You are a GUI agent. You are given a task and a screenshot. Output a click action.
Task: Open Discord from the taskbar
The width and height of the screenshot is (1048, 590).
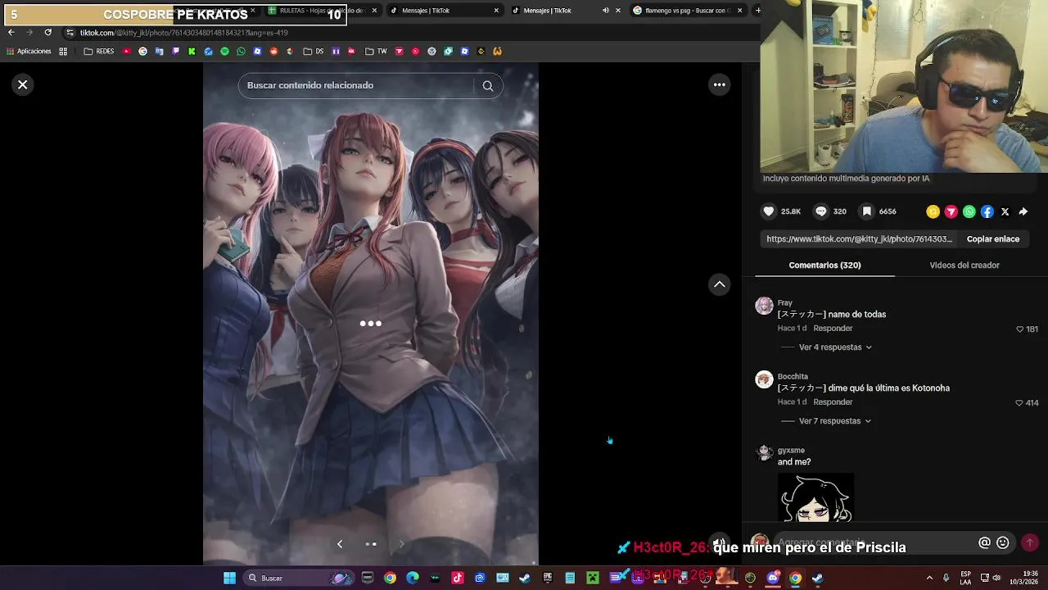point(773,578)
